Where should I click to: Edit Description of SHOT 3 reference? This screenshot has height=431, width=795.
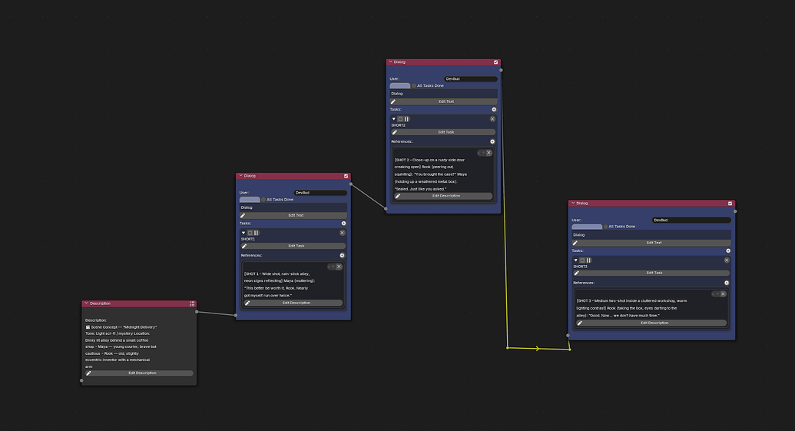[651, 323]
